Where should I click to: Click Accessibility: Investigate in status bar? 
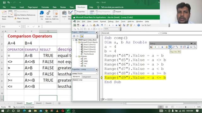tap(24, 107)
